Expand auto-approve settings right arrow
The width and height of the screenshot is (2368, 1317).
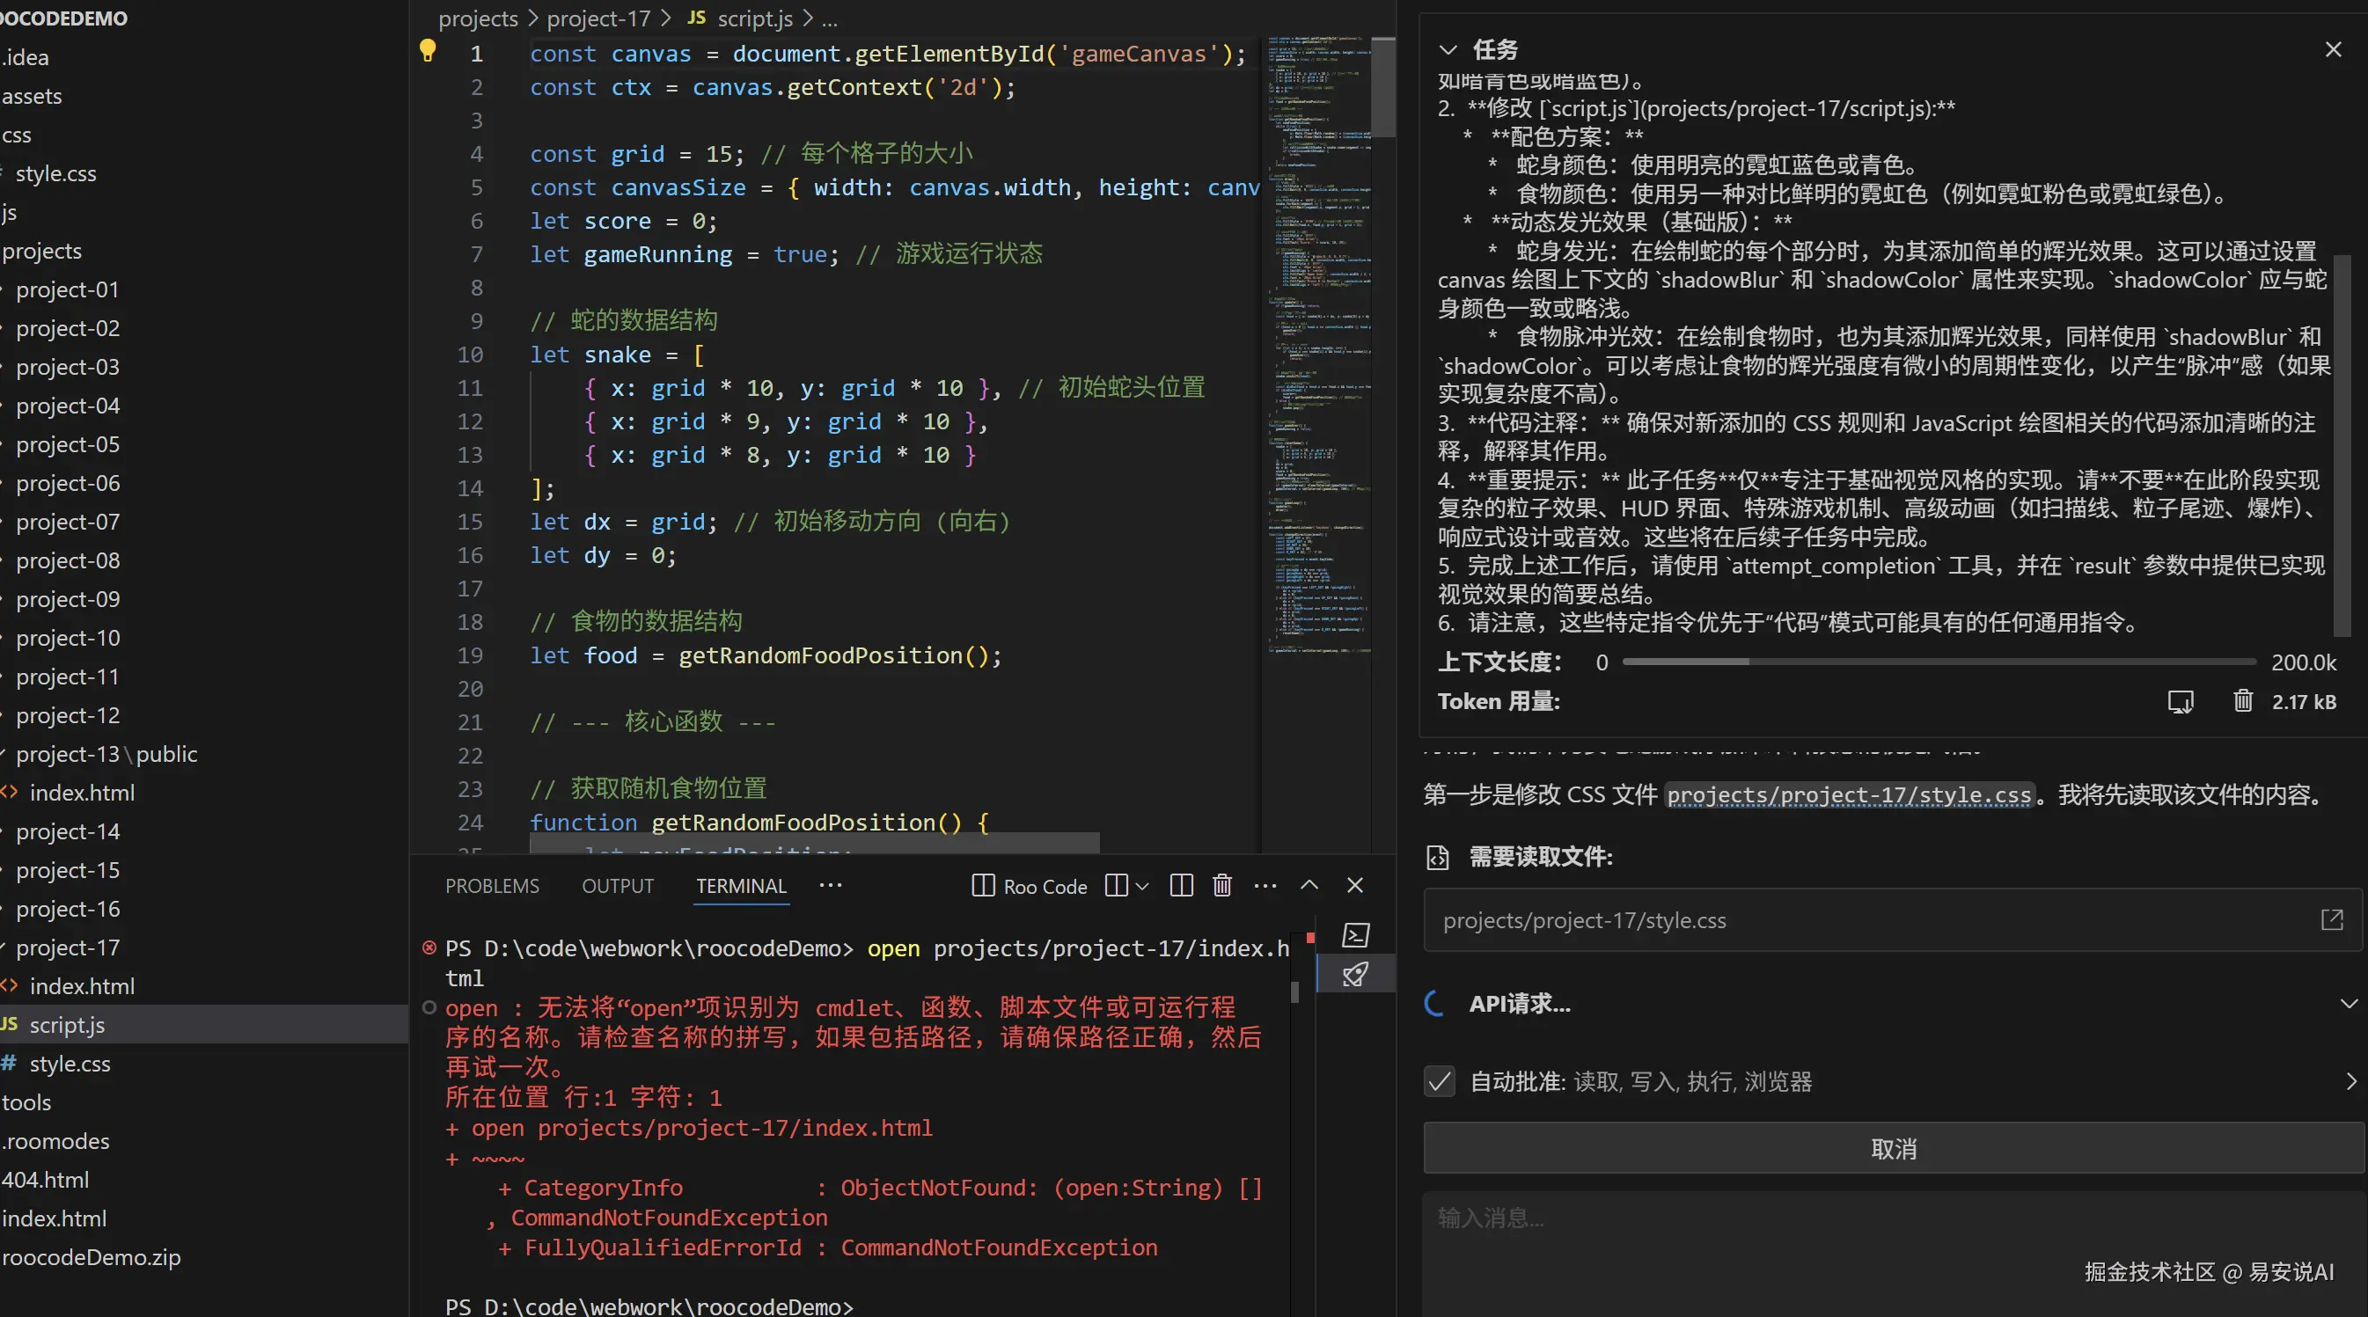tap(2350, 1082)
